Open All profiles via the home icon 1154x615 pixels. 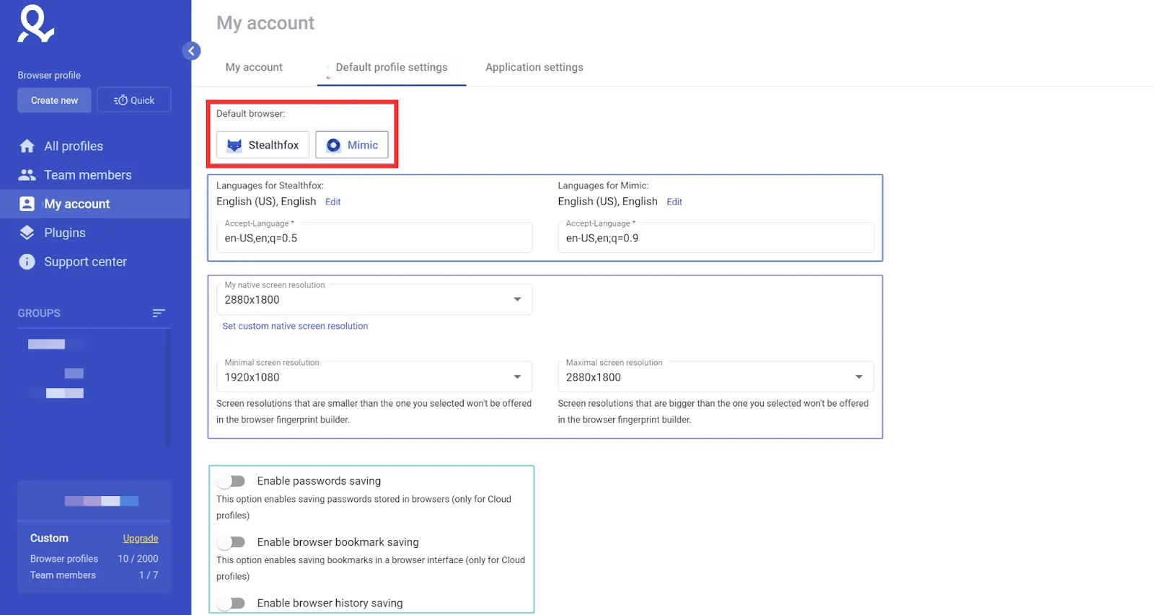coord(27,146)
